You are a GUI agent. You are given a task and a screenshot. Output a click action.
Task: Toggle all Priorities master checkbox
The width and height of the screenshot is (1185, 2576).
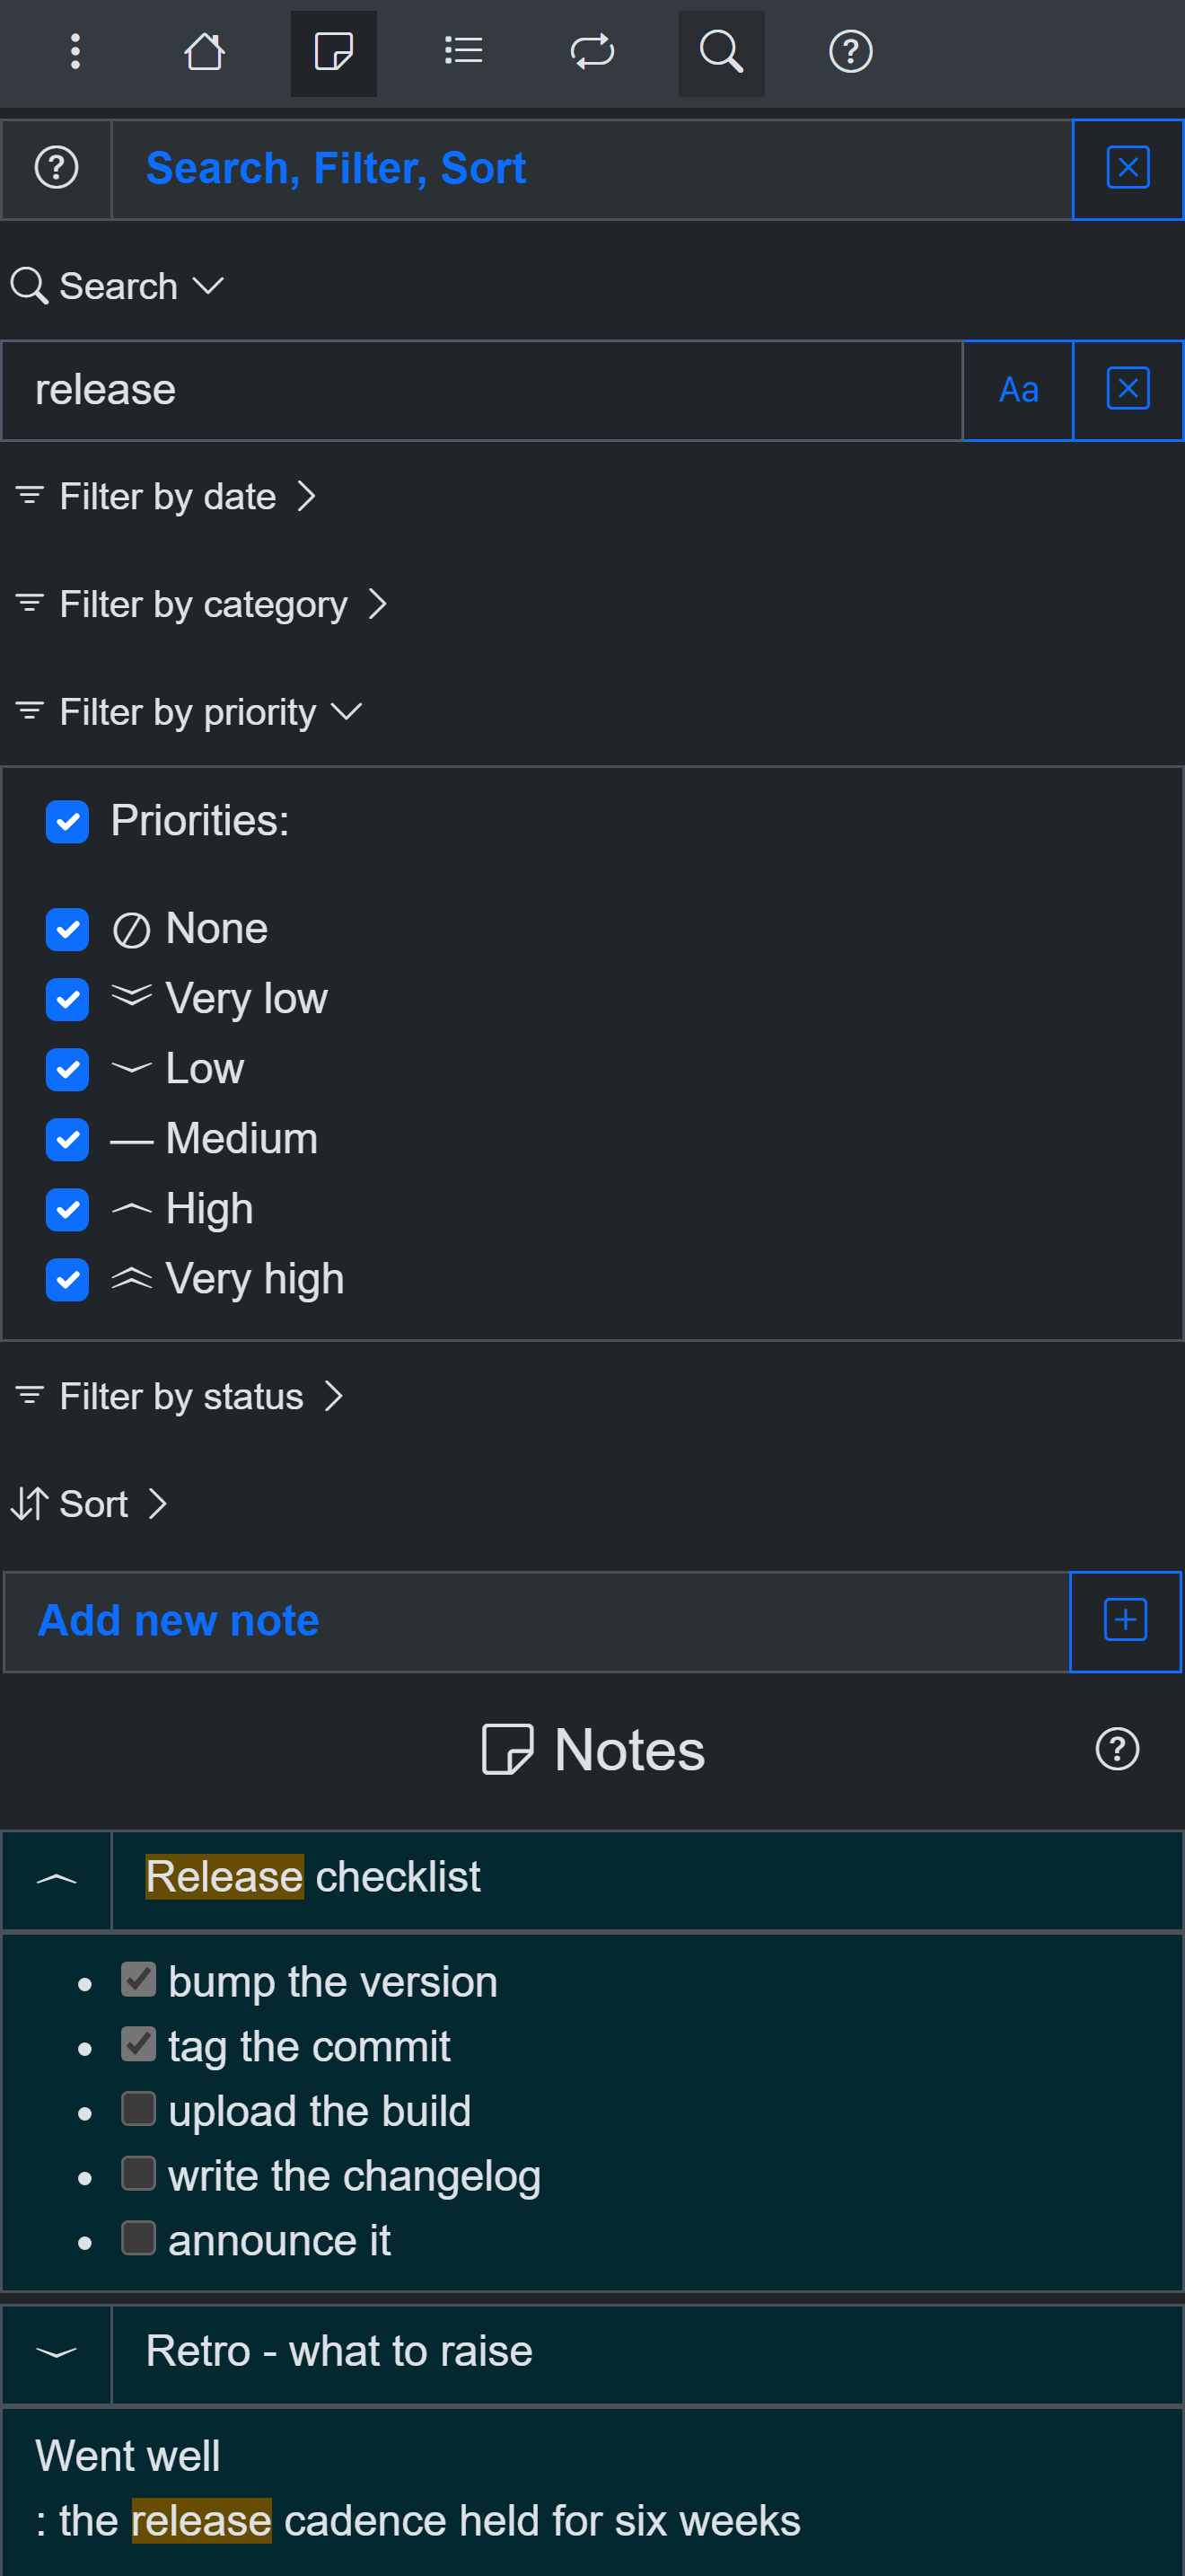pos(67,821)
